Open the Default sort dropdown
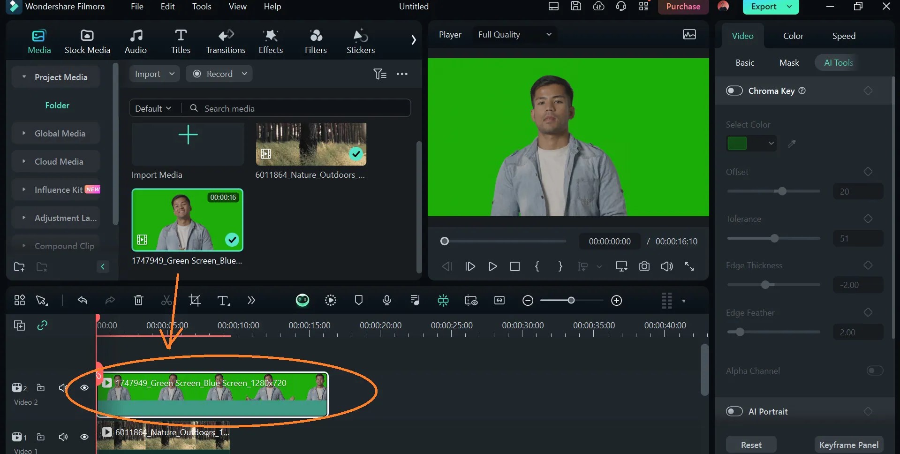This screenshot has height=454, width=900. (153, 108)
